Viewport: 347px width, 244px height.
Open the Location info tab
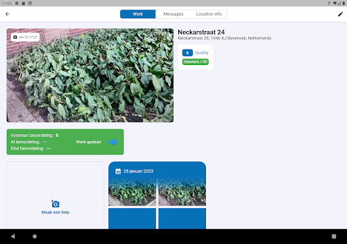point(209,14)
